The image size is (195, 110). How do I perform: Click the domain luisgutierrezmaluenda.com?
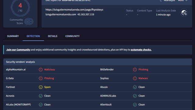(x=61, y=14)
